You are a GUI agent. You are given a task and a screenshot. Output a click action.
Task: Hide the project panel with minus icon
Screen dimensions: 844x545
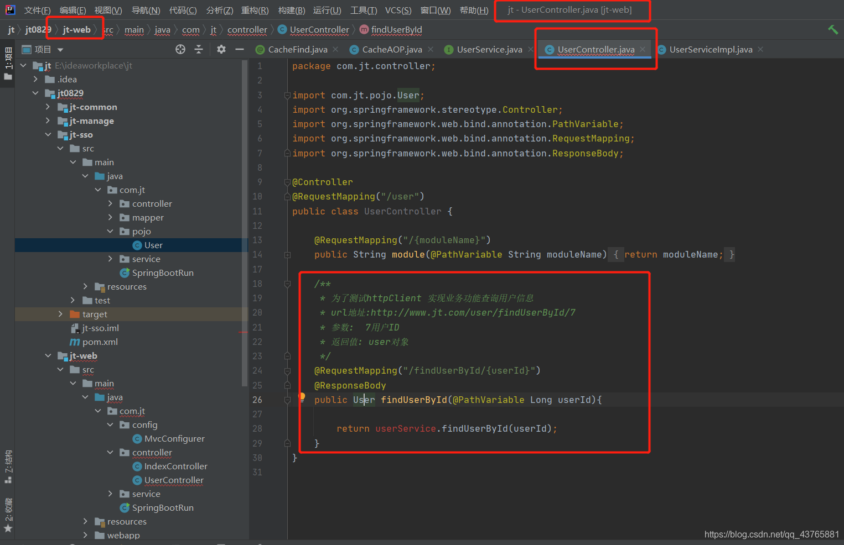[240, 49]
